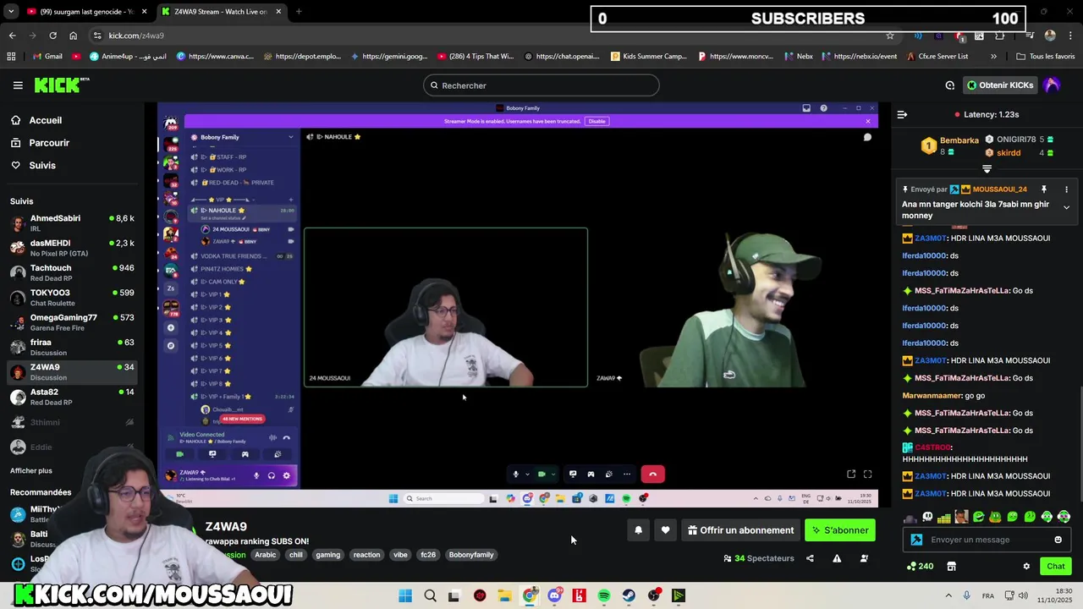Expand followed list with Afficher plus
1083x609 pixels.
point(31,470)
